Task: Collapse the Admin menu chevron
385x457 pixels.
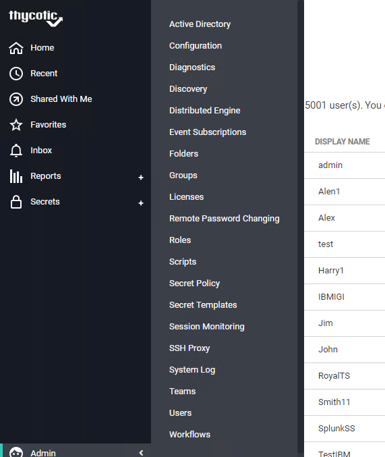Action: click(x=141, y=453)
